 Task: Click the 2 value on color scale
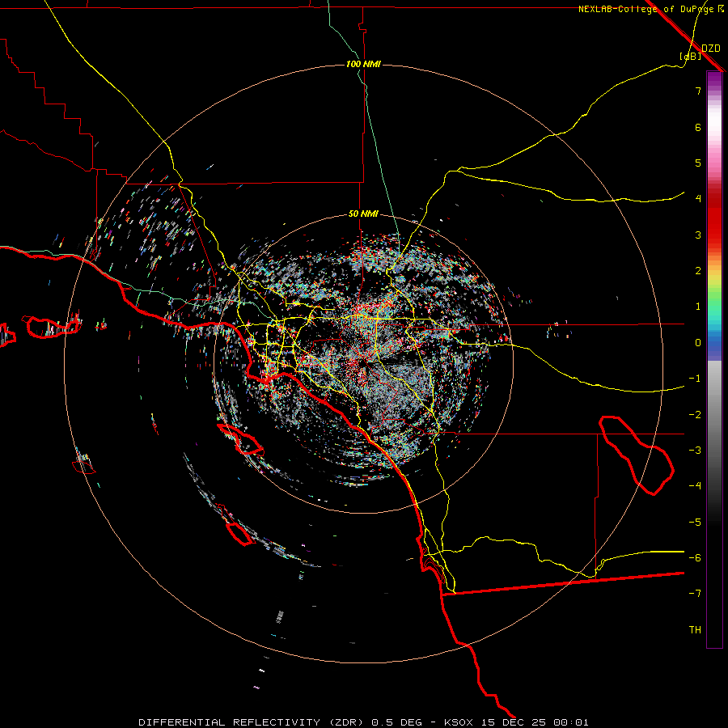pyautogui.click(x=698, y=271)
